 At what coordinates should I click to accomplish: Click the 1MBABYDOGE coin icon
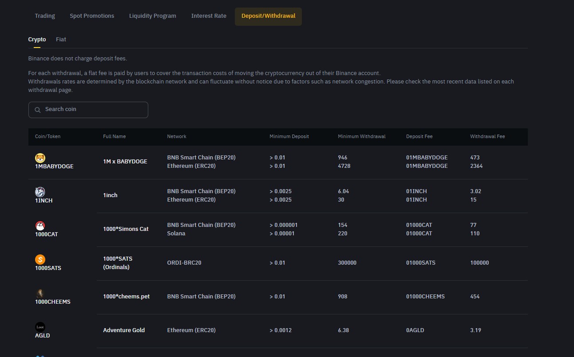click(x=40, y=158)
